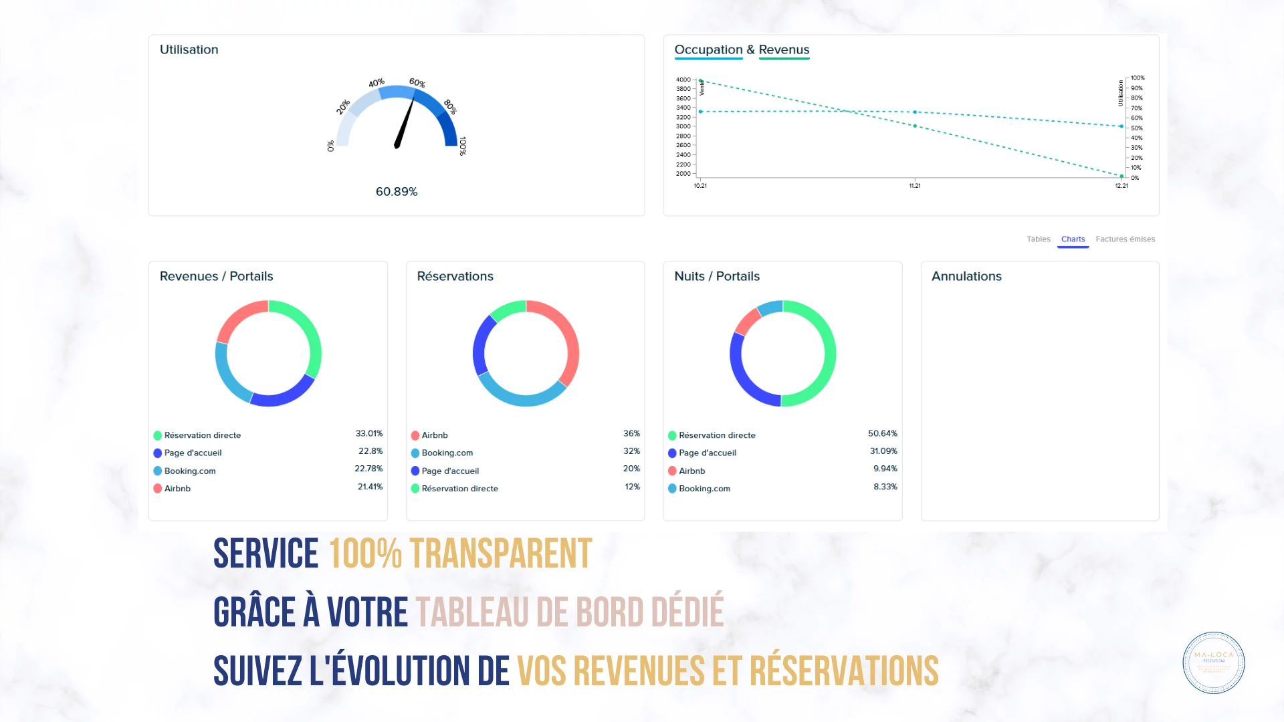Click Booking.com color dot in Nuits legend
This screenshot has width=1284, height=722.
(672, 489)
